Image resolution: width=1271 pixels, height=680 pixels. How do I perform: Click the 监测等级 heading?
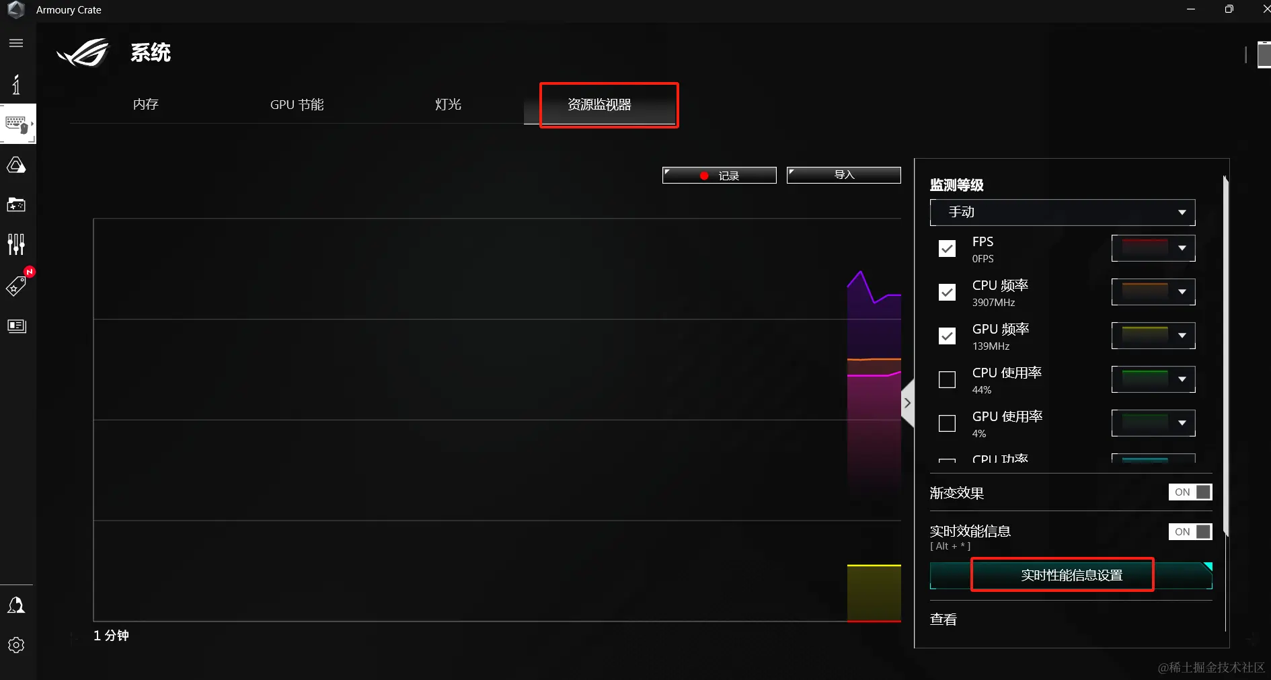click(x=957, y=185)
